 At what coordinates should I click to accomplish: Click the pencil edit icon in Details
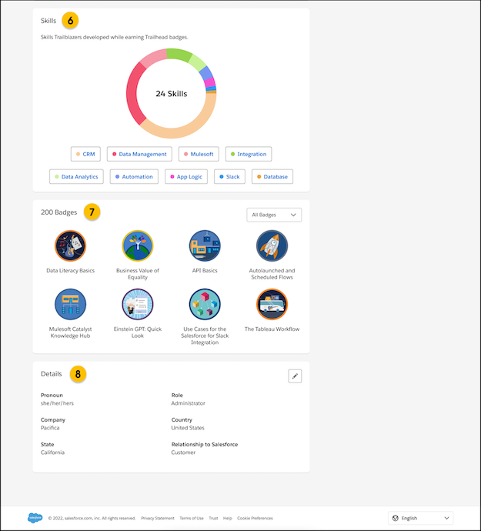[x=295, y=376]
